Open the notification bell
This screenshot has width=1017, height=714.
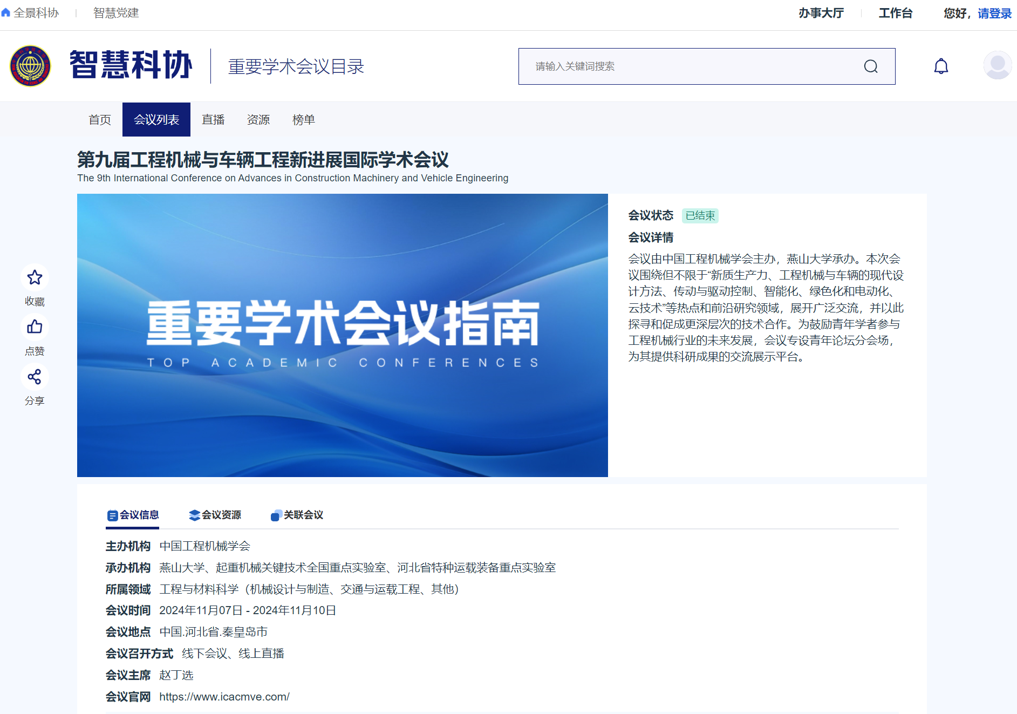pos(941,66)
